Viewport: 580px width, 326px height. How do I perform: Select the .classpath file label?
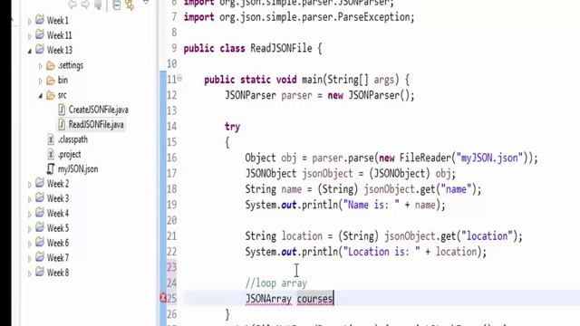(x=72, y=139)
